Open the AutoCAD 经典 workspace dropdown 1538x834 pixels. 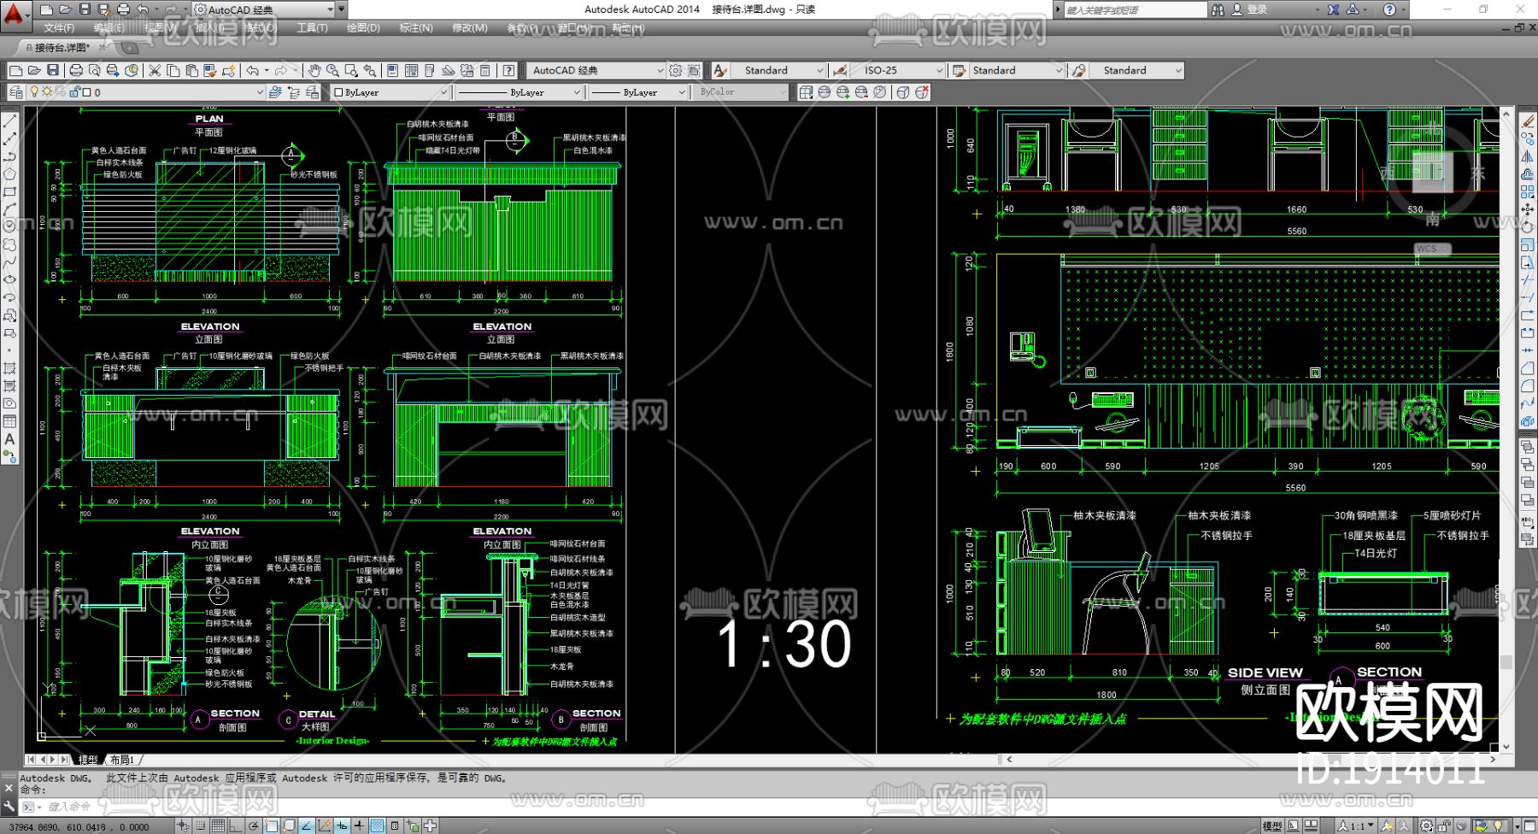tap(660, 70)
